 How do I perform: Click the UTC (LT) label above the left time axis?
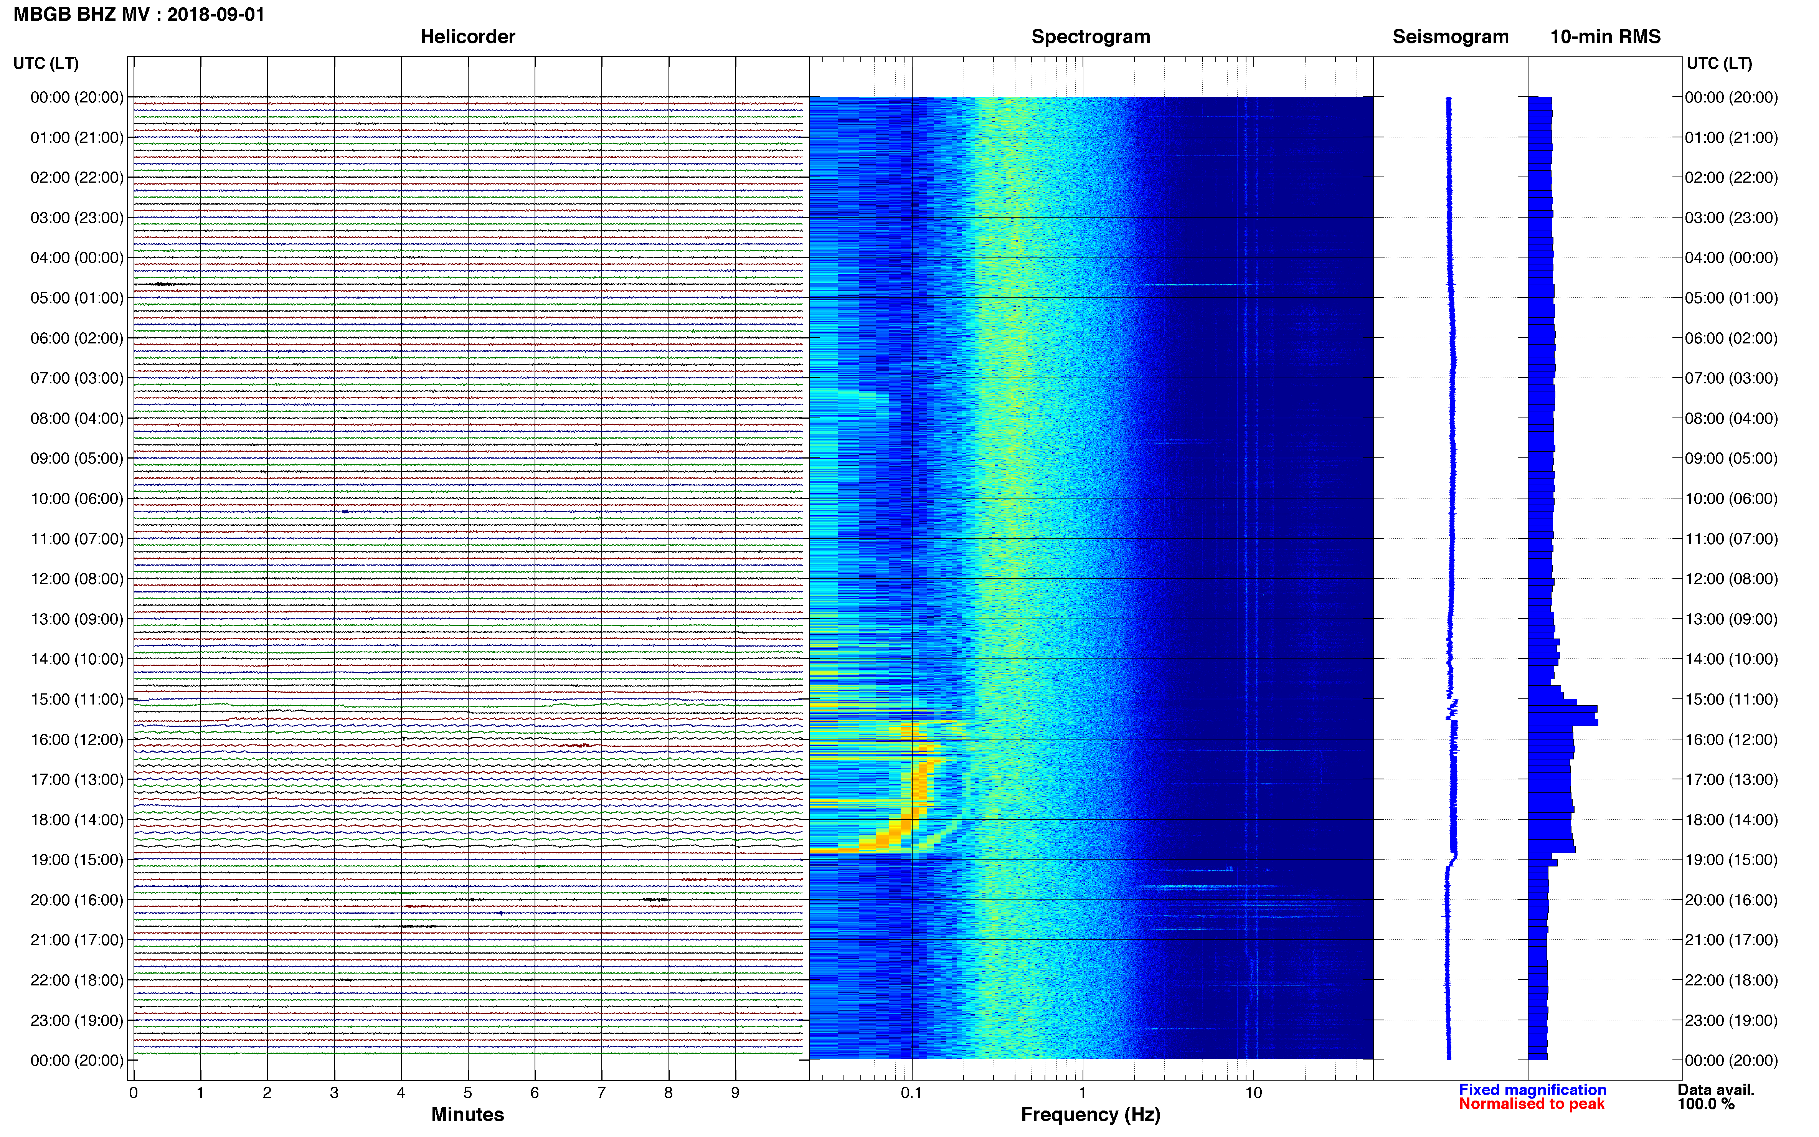point(46,63)
